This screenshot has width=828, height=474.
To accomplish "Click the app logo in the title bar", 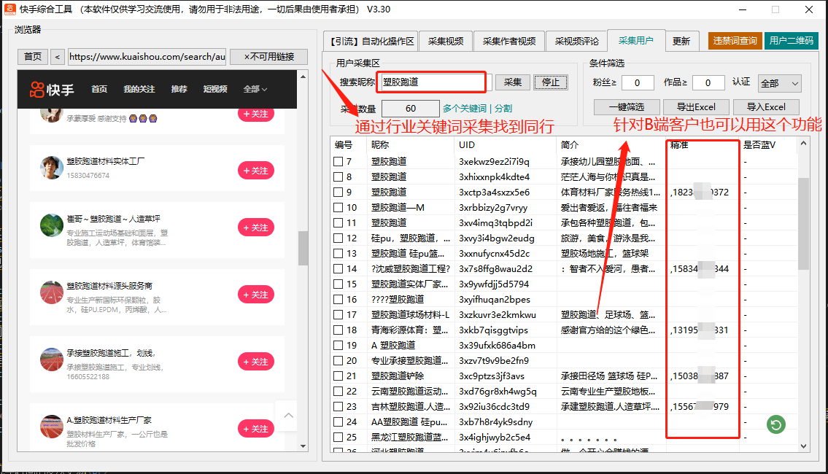I will coord(9,9).
